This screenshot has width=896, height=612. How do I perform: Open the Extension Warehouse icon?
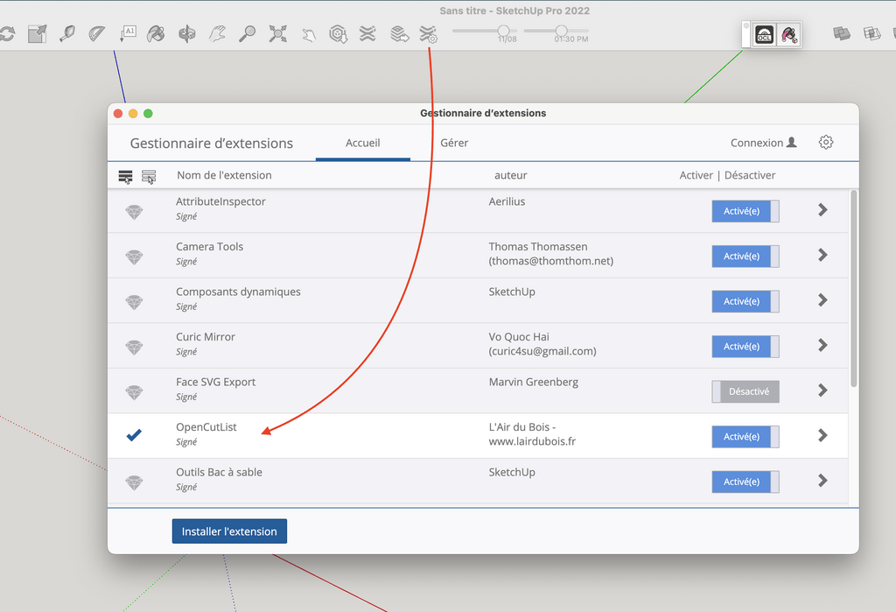click(x=367, y=34)
